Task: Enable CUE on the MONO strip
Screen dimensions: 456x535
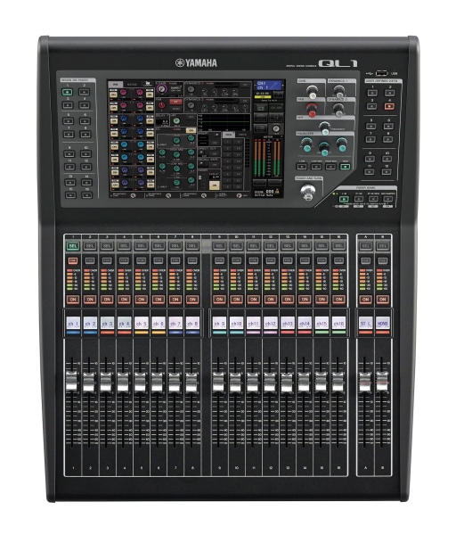Action: [382, 260]
